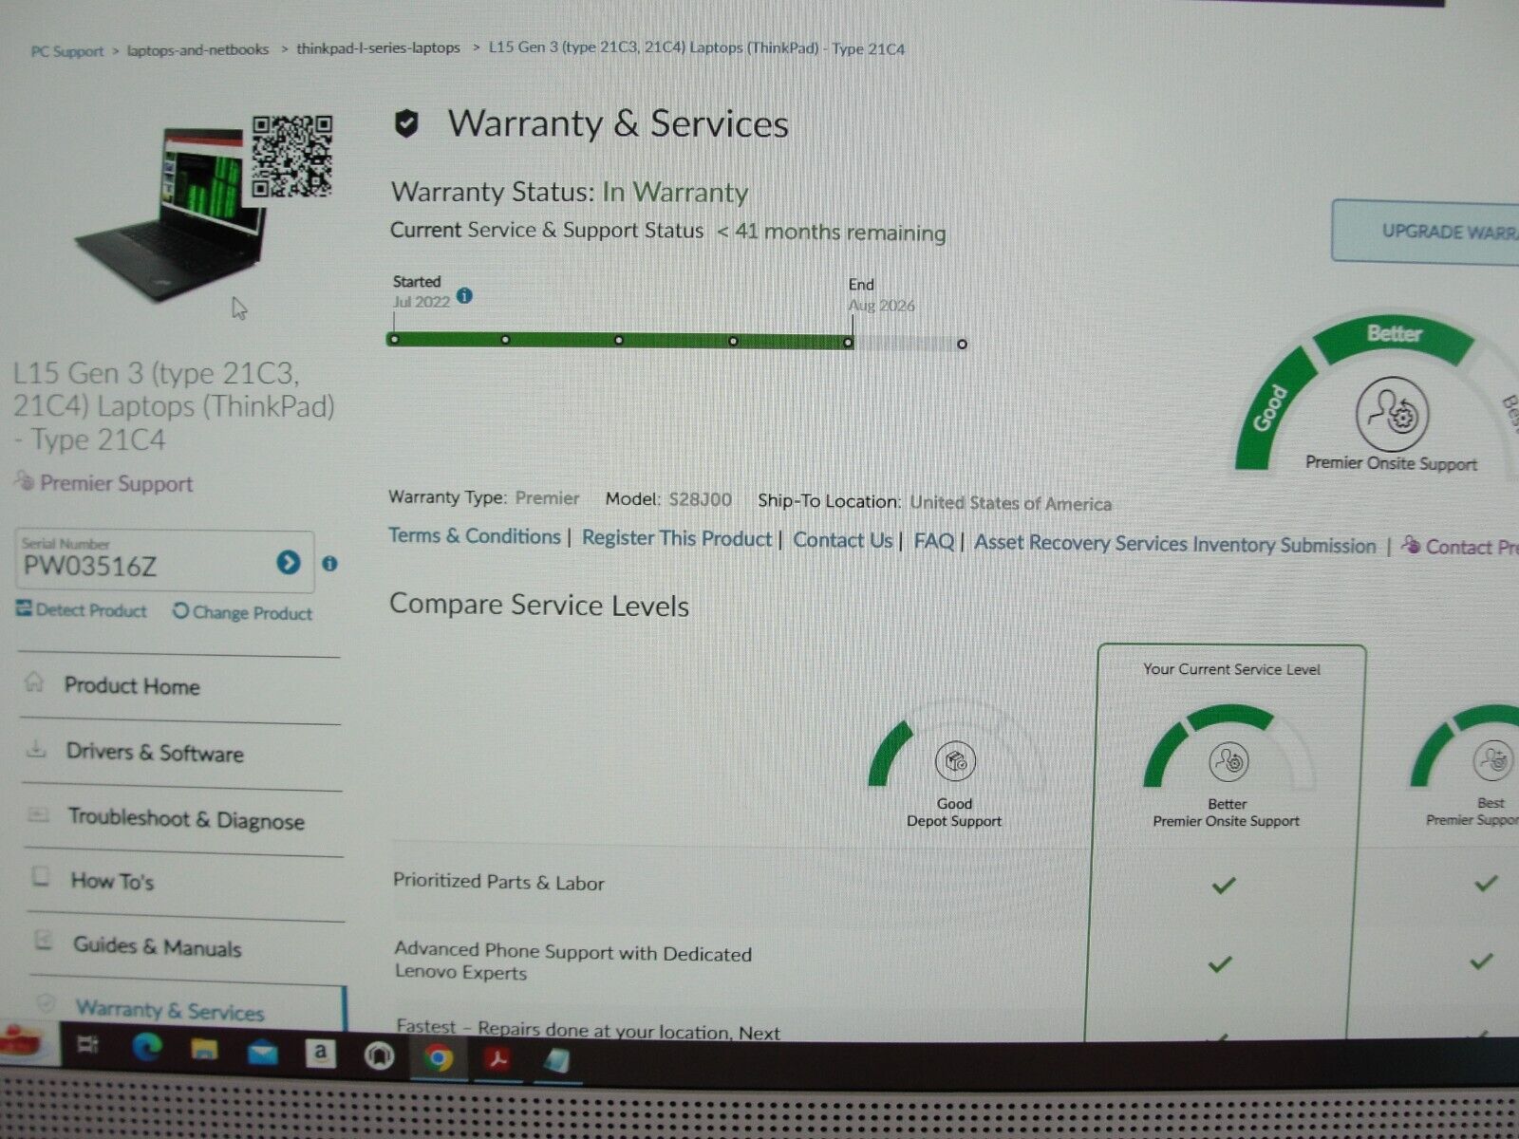Click the info icon next to Jul 2022
The width and height of the screenshot is (1519, 1139).
pyautogui.click(x=464, y=296)
